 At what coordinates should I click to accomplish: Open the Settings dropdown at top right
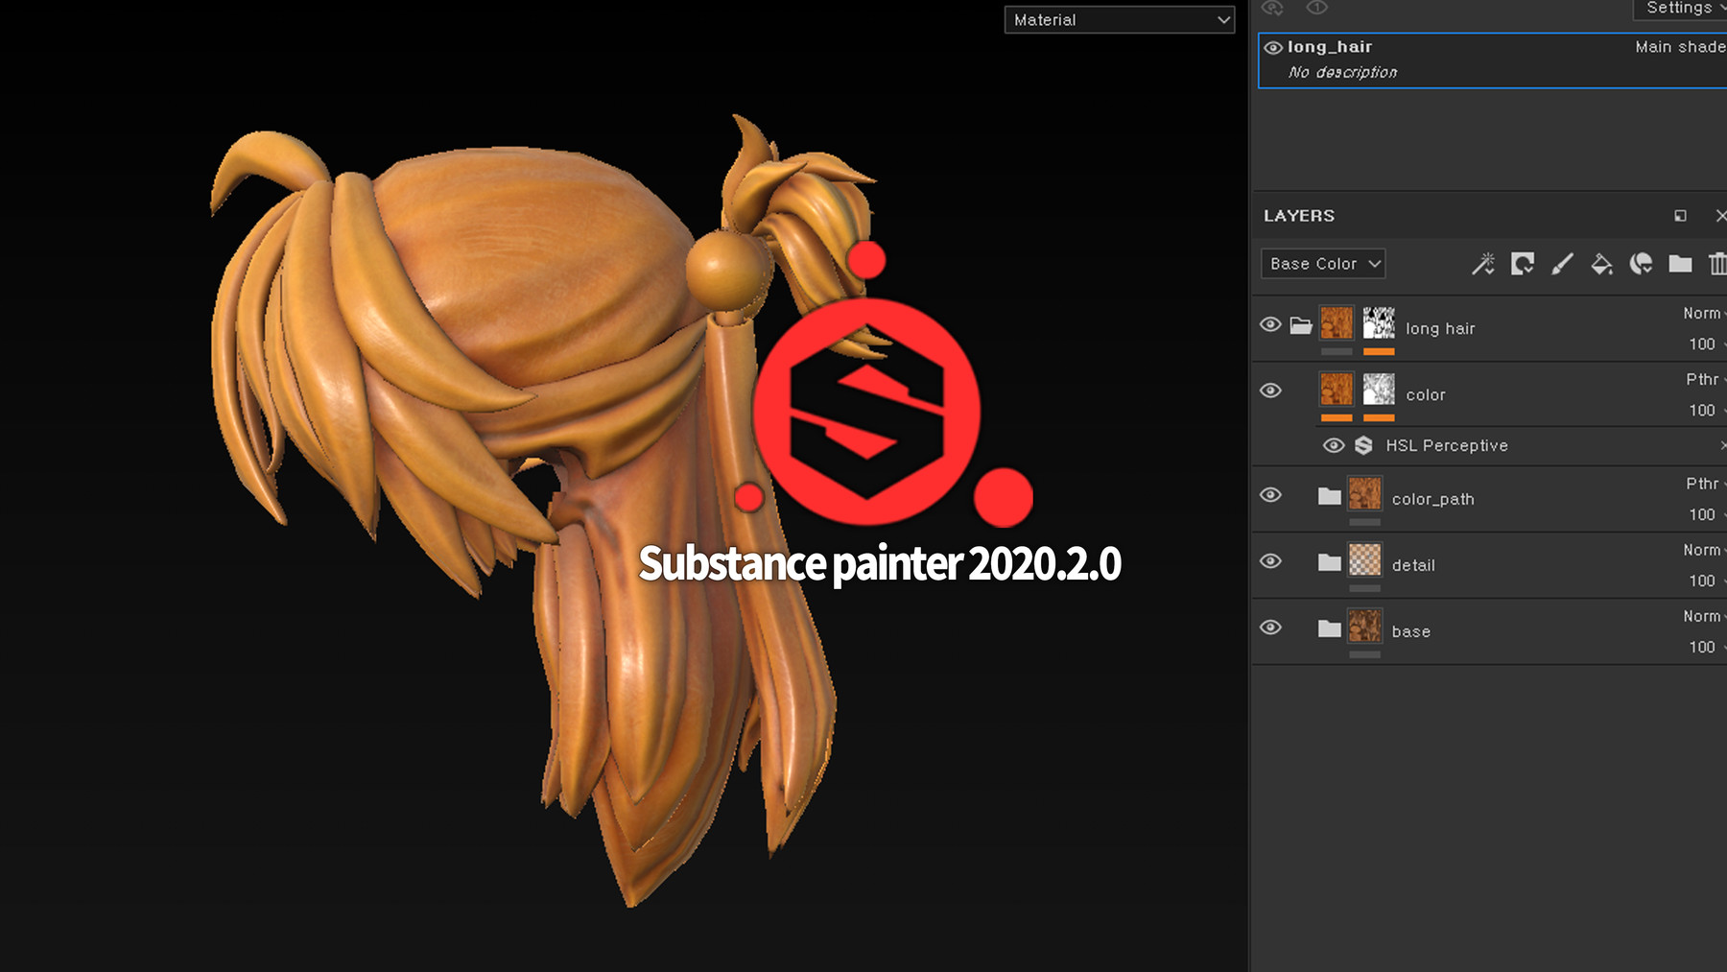pos(1681,9)
